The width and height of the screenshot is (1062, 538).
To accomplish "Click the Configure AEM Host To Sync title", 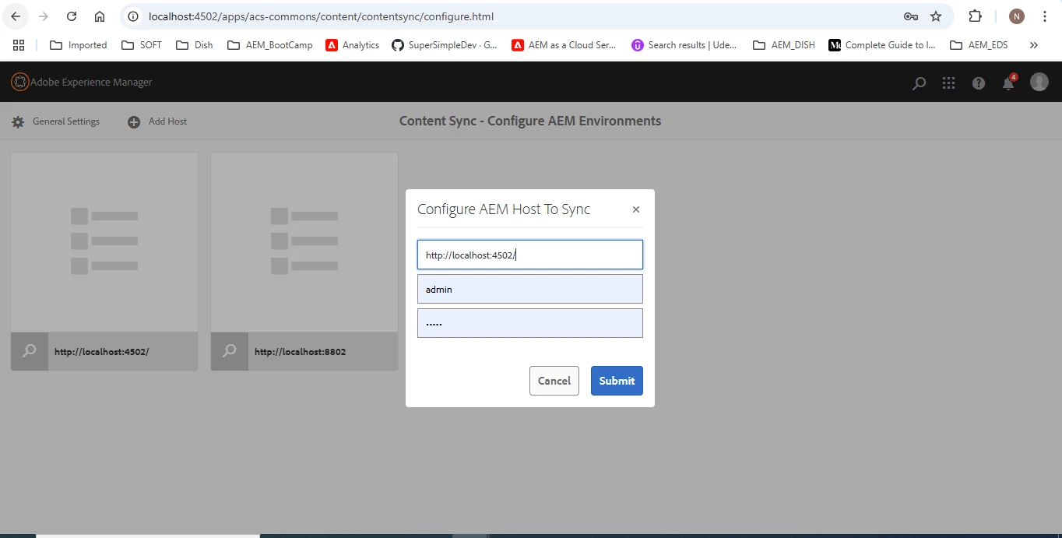I will 504,209.
